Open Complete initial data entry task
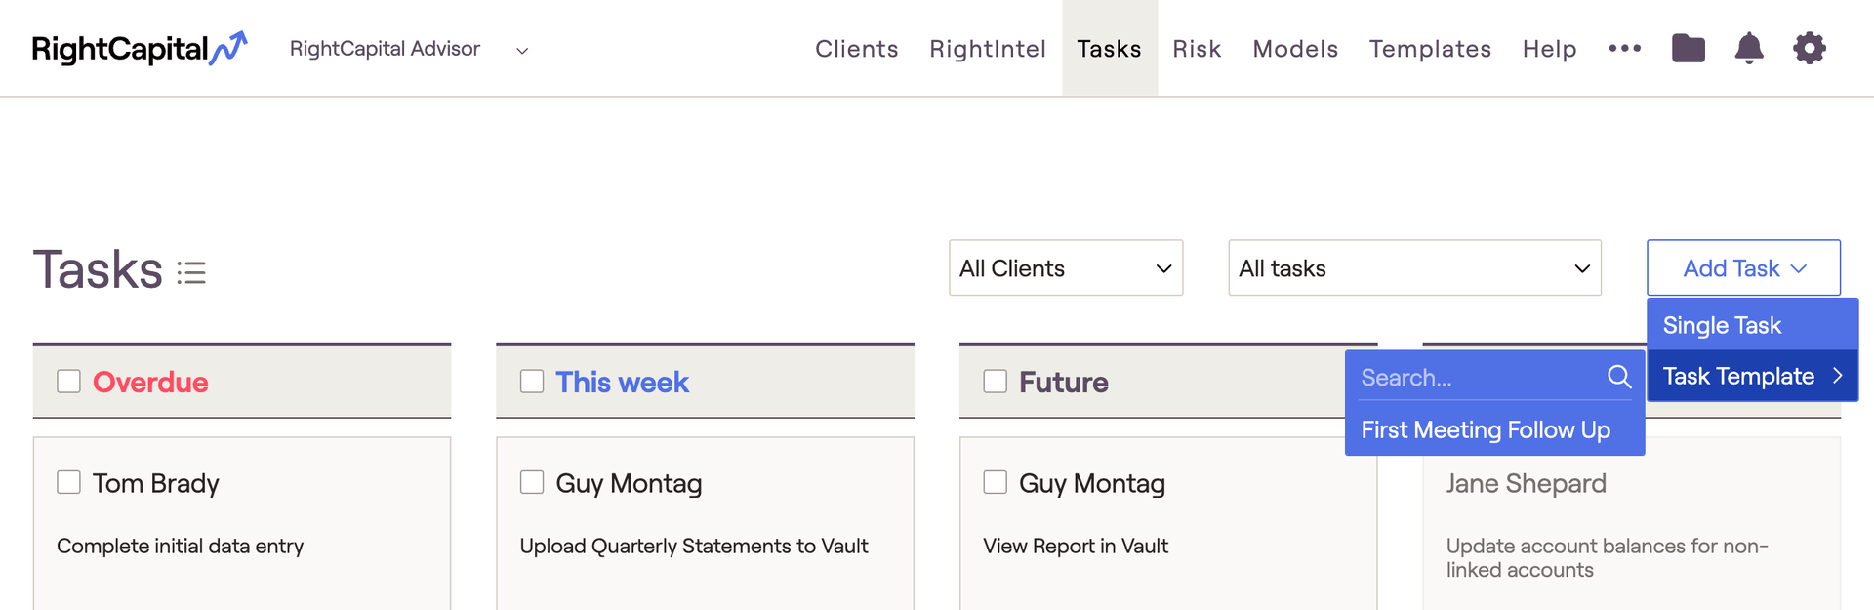This screenshot has height=610, width=1874. (x=181, y=546)
